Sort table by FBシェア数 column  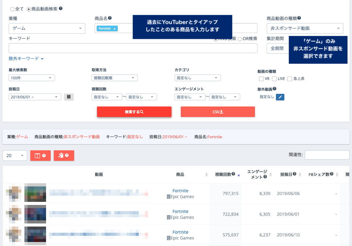pos(337,174)
